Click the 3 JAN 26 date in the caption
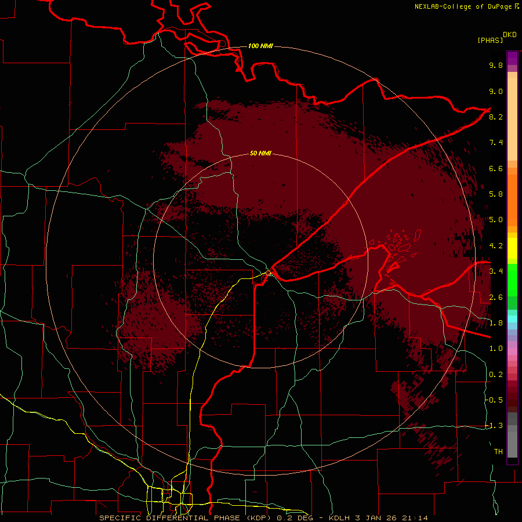This screenshot has height=522, width=522. [x=377, y=518]
